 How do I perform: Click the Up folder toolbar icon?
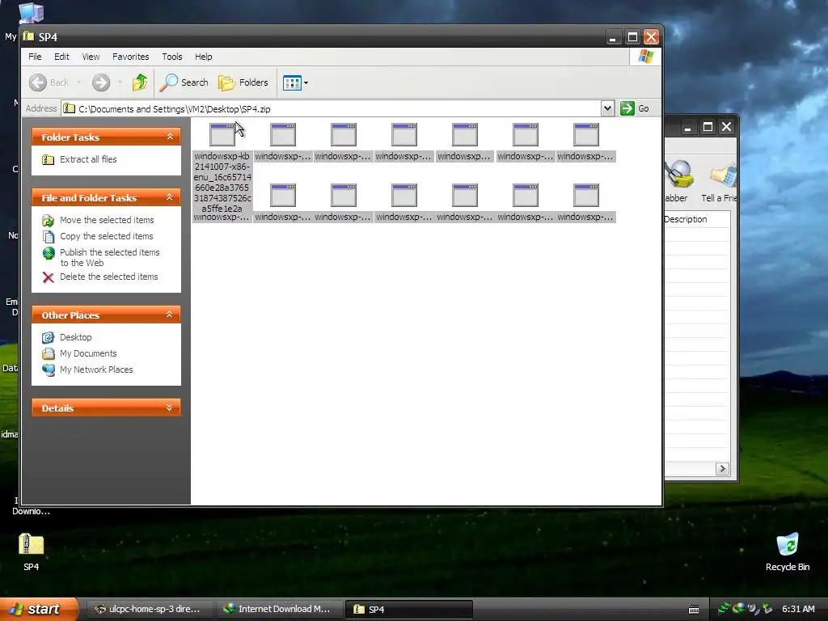pos(139,82)
